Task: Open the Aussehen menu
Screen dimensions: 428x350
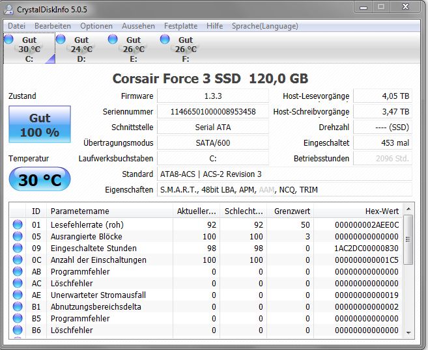Action: tap(138, 26)
